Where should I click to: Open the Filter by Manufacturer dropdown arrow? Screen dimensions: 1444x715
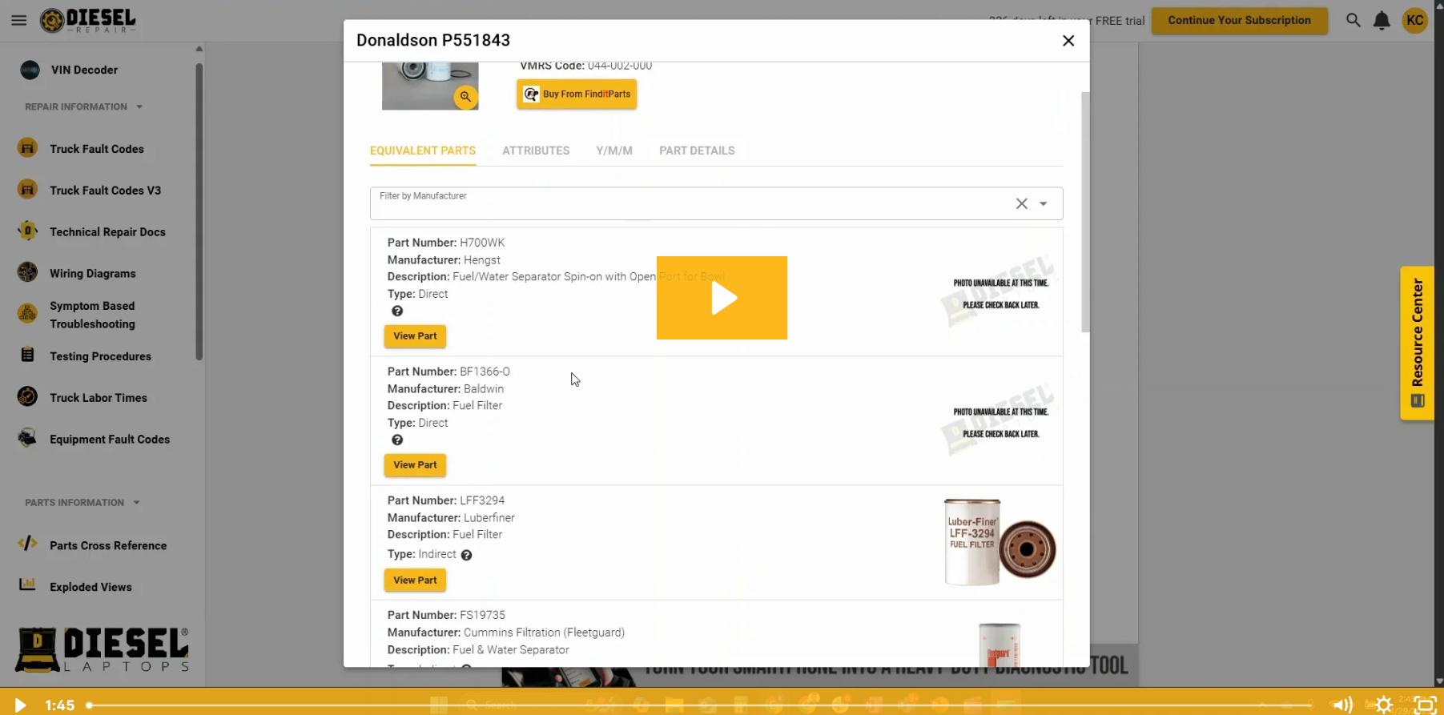[1044, 204]
